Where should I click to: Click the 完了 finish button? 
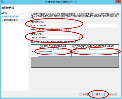click(x=98, y=94)
